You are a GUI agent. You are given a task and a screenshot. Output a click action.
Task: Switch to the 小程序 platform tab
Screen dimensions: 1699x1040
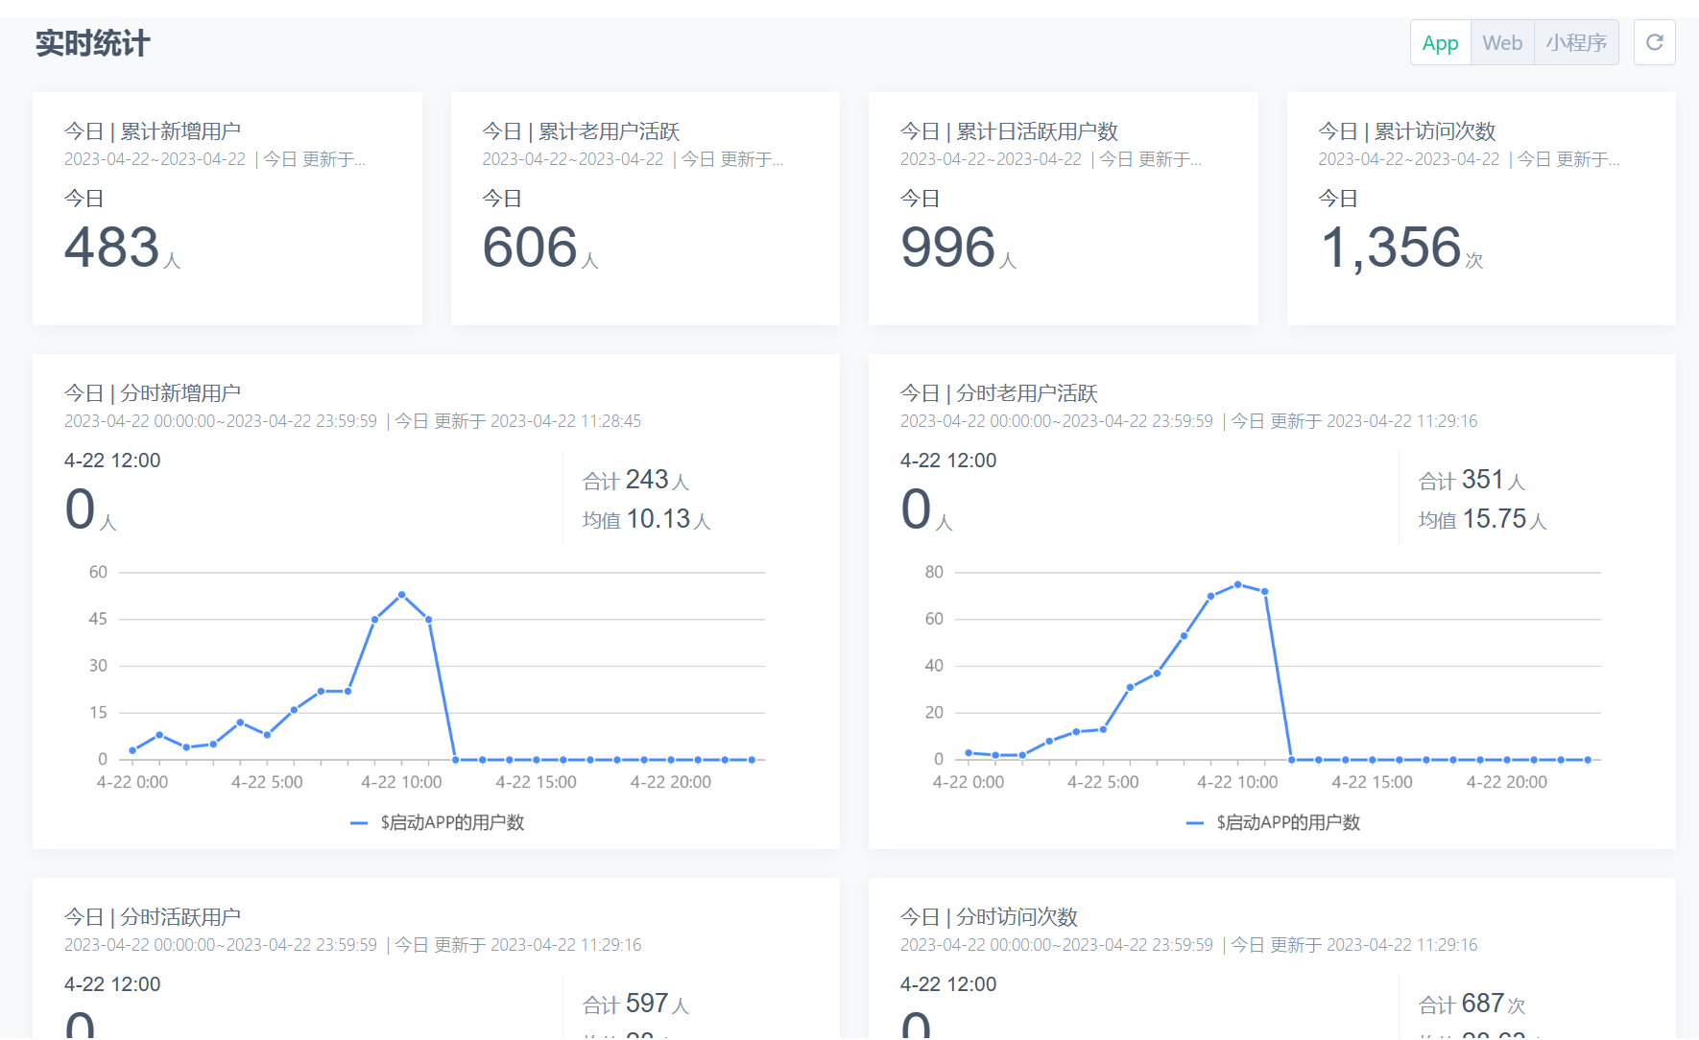coord(1576,42)
